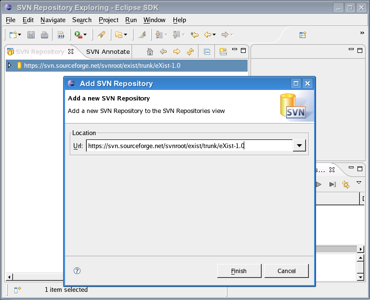Close the Add SVN Repository dialog
Image resolution: width=370 pixels, height=300 pixels.
307,83
